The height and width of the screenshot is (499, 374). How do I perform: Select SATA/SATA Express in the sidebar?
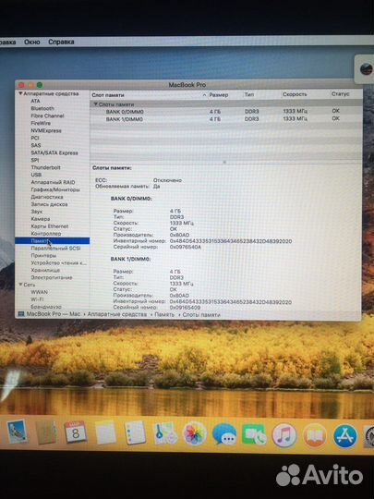[x=54, y=152]
